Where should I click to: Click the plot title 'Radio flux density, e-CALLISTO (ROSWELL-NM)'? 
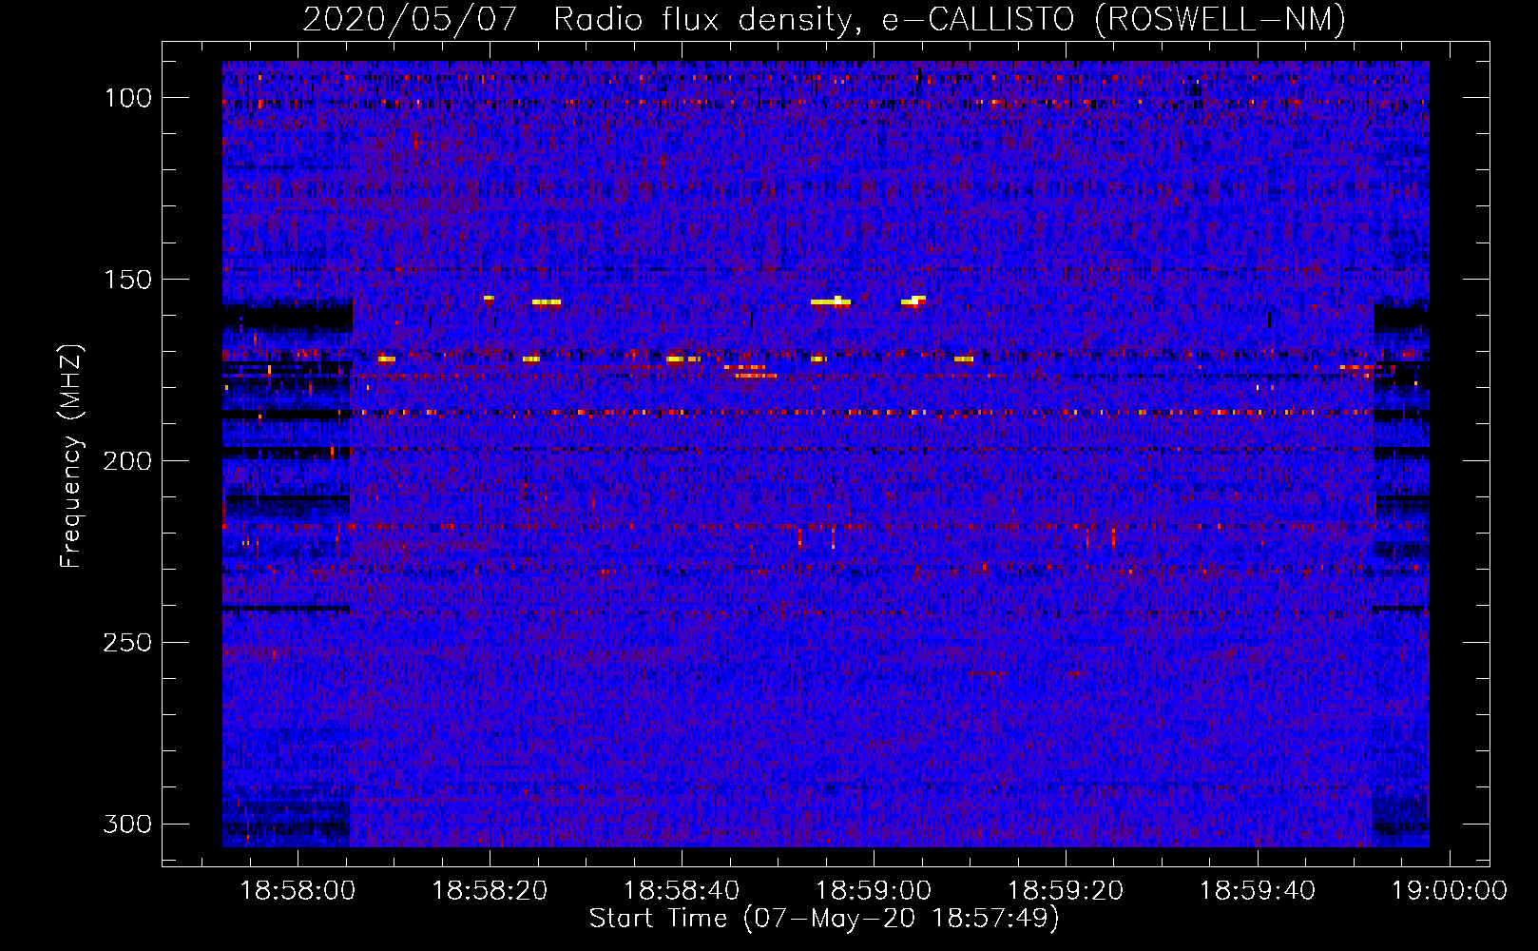pos(950,19)
